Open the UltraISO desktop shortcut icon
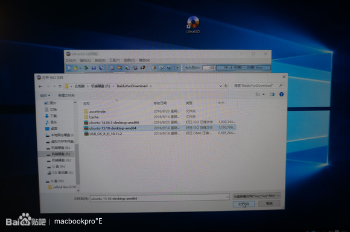Viewport: 350px width, 232px height. pos(193,25)
